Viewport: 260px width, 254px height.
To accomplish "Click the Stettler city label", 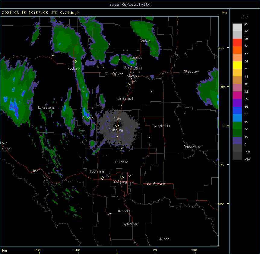I will click(x=191, y=71).
